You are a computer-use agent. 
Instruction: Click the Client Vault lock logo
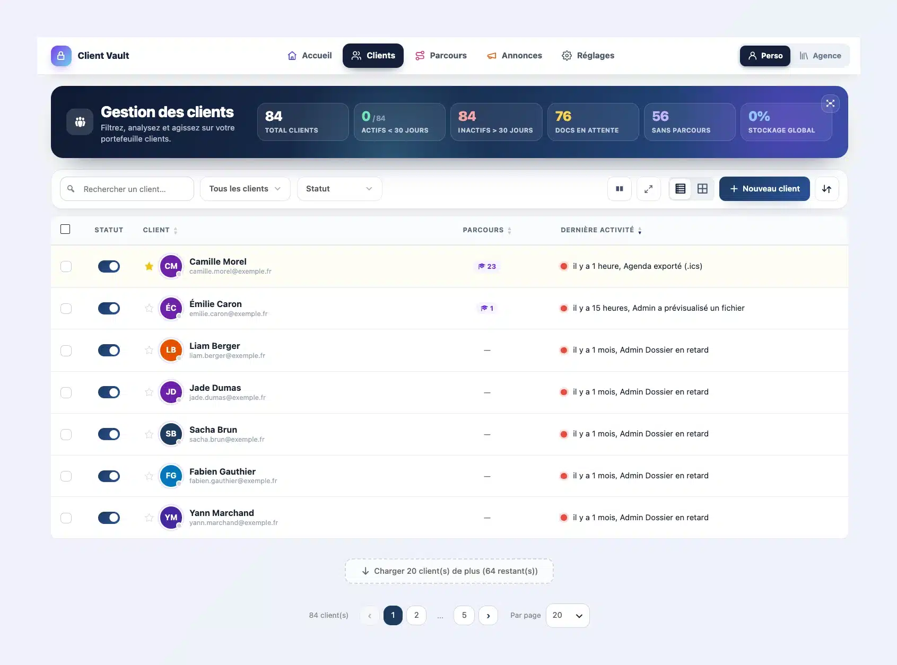point(61,56)
